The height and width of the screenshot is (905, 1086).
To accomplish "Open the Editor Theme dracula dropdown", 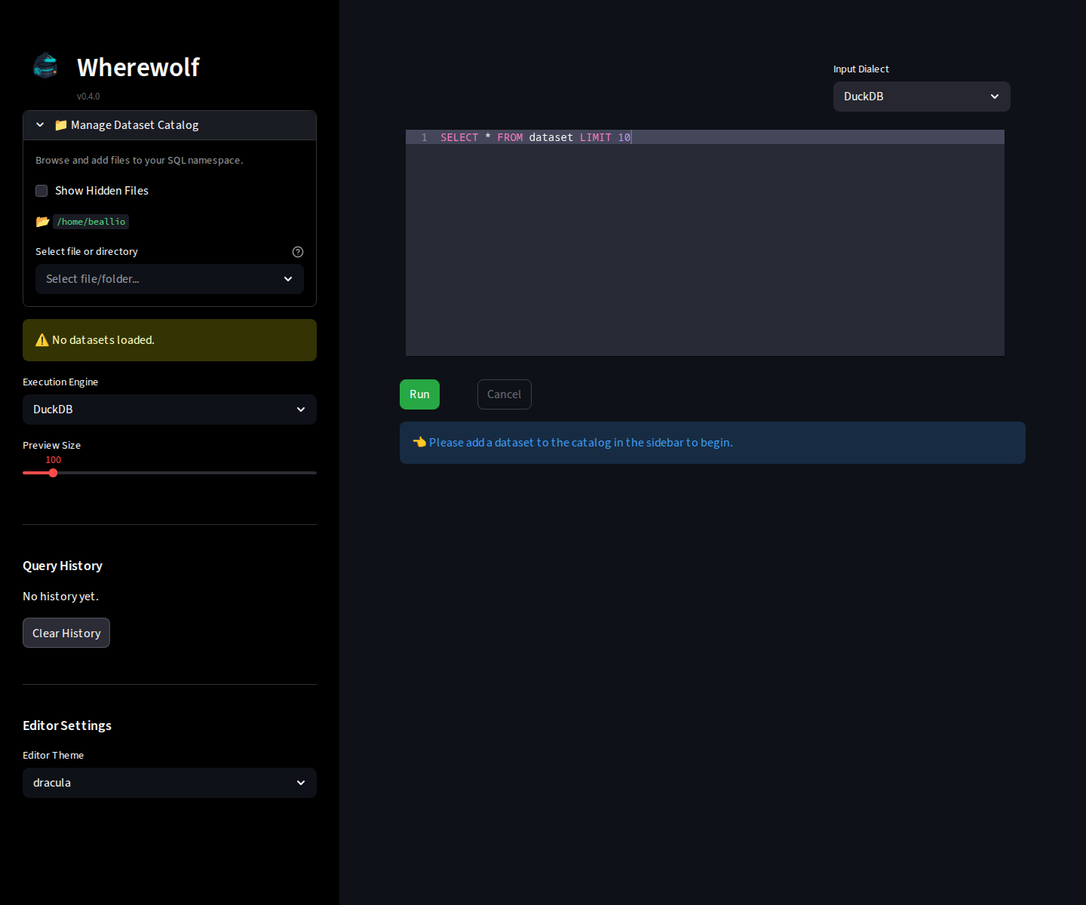I will [170, 783].
